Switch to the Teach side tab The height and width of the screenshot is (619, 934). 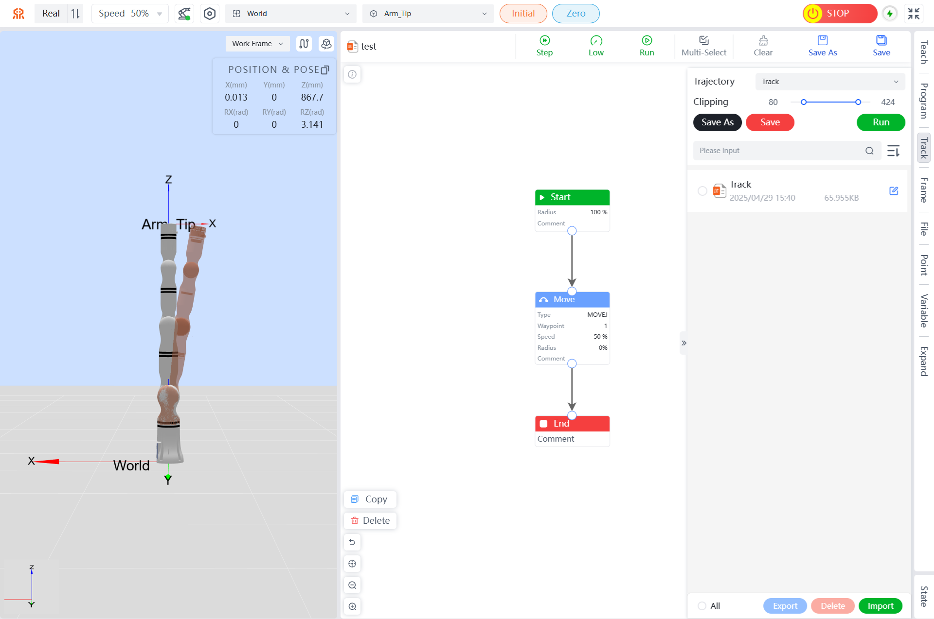pos(923,52)
